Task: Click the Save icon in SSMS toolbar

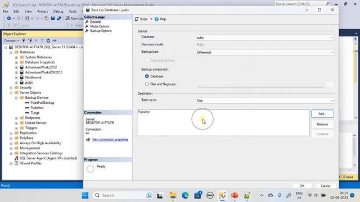Action: coord(53,19)
